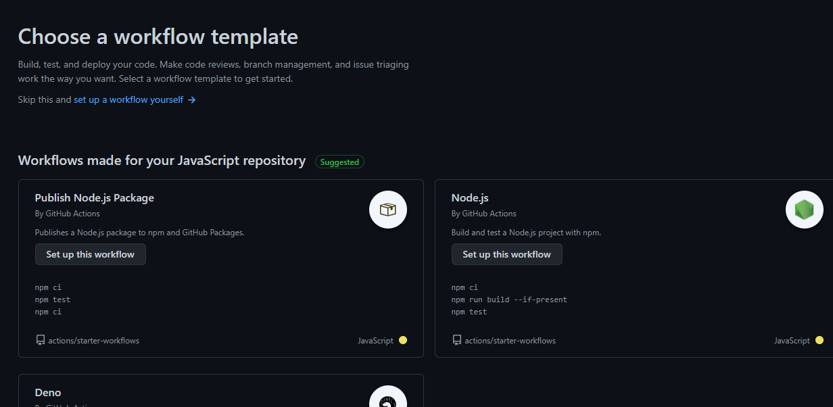Viewport: 833px width, 407px height.
Task: Click JavaScript label in Publish Node.js Package card
Action: (375, 341)
